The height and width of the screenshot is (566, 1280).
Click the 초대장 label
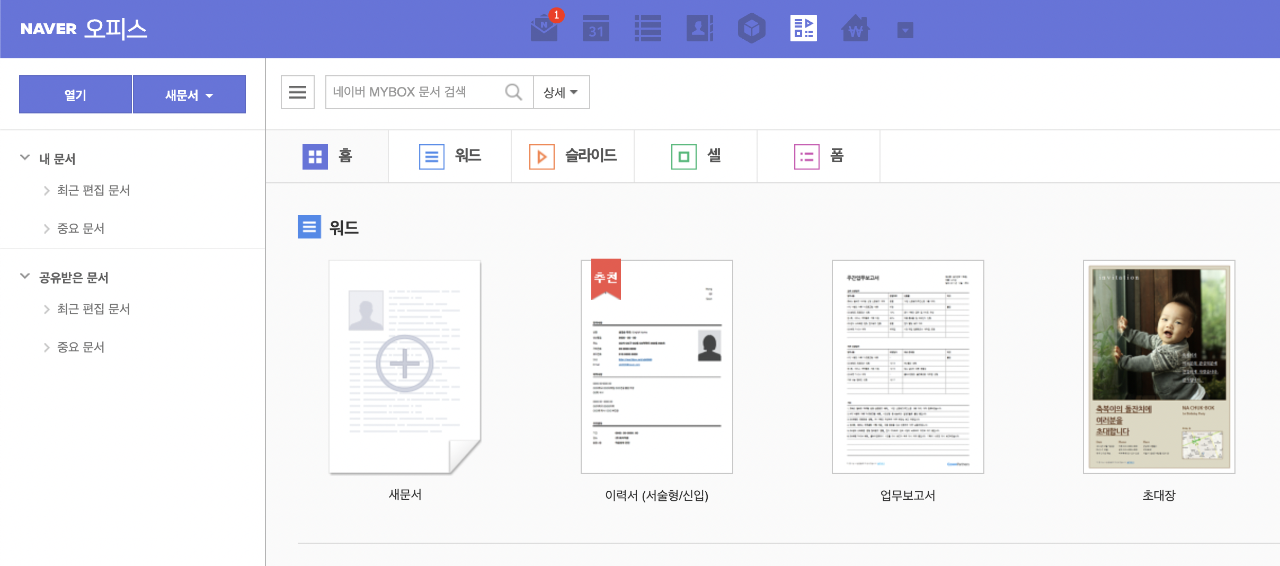[x=1159, y=495]
